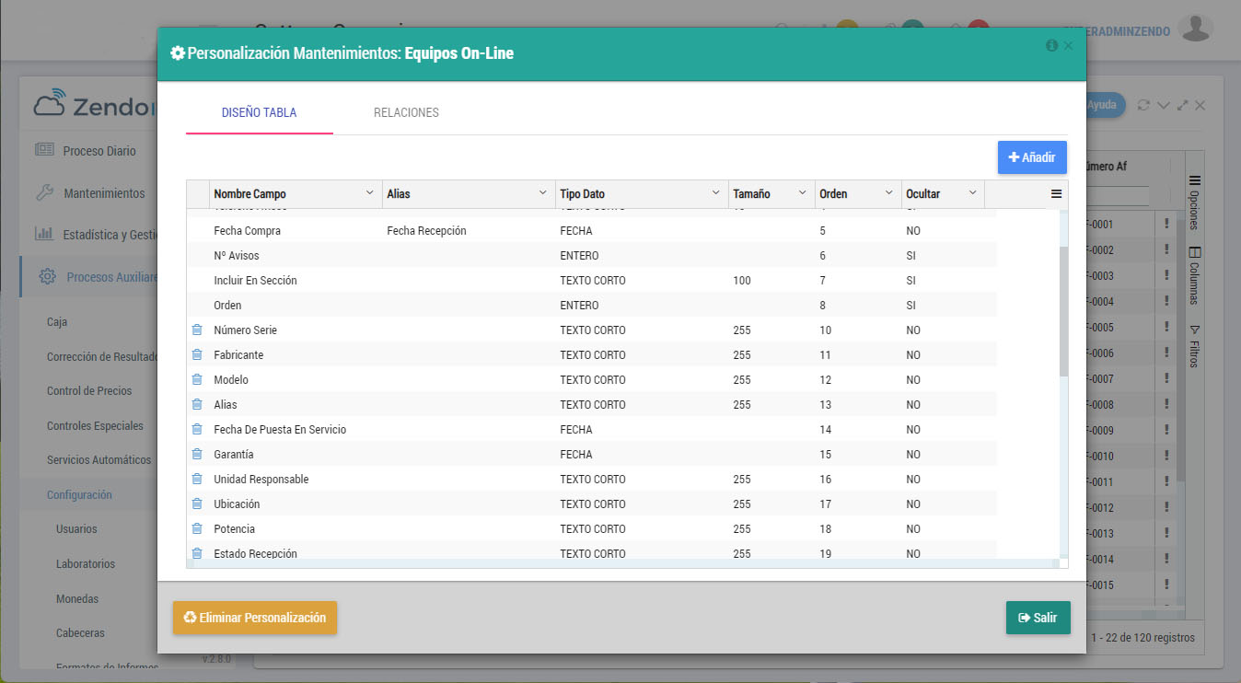Click the Fecha Recepción alias cell
1241x683 pixels.
pyautogui.click(x=469, y=230)
